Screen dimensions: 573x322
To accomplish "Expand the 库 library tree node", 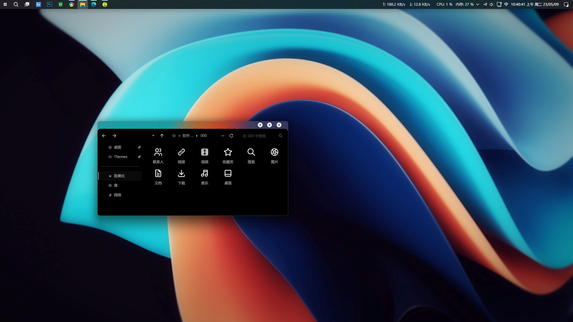I will tap(103, 185).
